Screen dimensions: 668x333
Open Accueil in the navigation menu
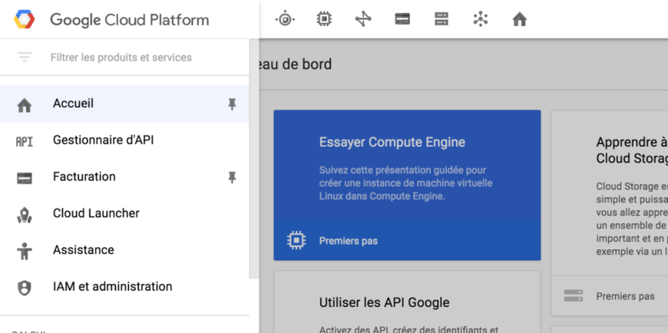(124, 104)
